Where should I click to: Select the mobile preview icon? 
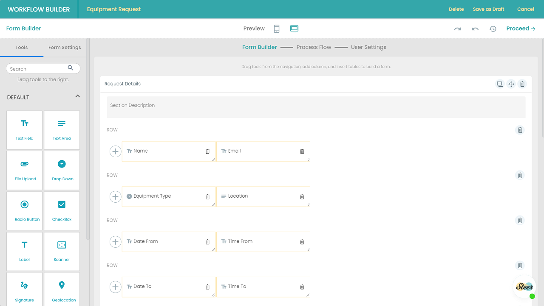pos(277,28)
